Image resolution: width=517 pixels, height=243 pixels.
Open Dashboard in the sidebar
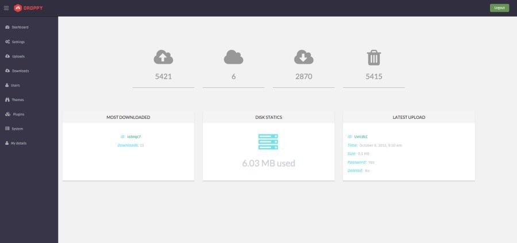pos(20,27)
